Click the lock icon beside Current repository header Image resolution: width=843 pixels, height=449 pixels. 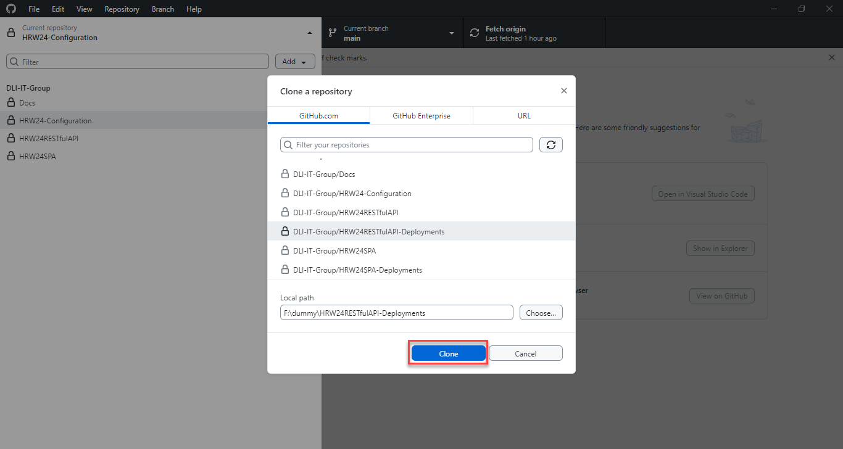coord(10,32)
